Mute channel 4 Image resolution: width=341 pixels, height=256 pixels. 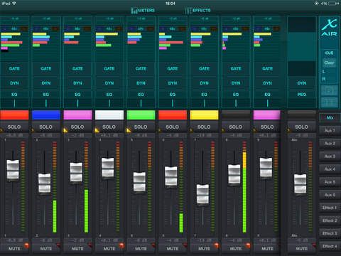[x=109, y=249]
